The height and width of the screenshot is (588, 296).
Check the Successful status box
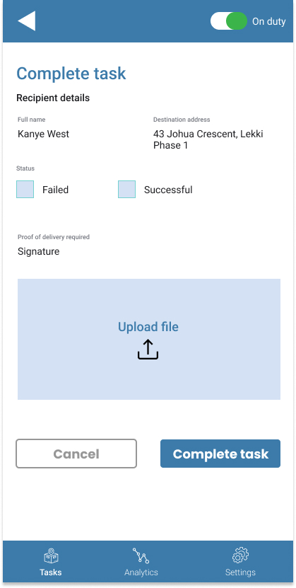(x=127, y=190)
